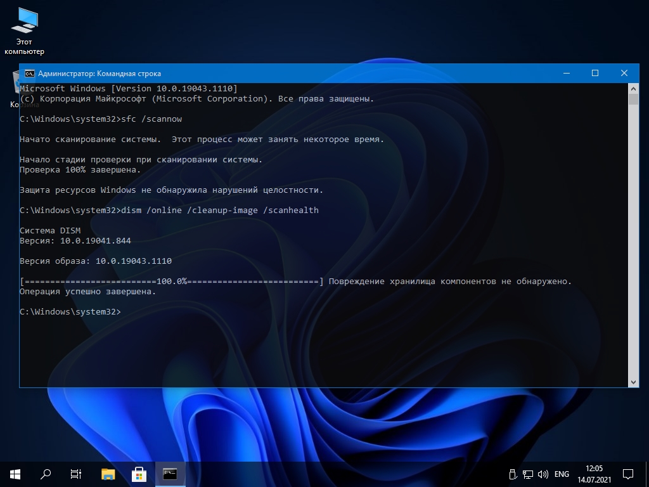The height and width of the screenshot is (487, 649).
Task: Click the empty console scrollbar track
Action: coord(633,241)
